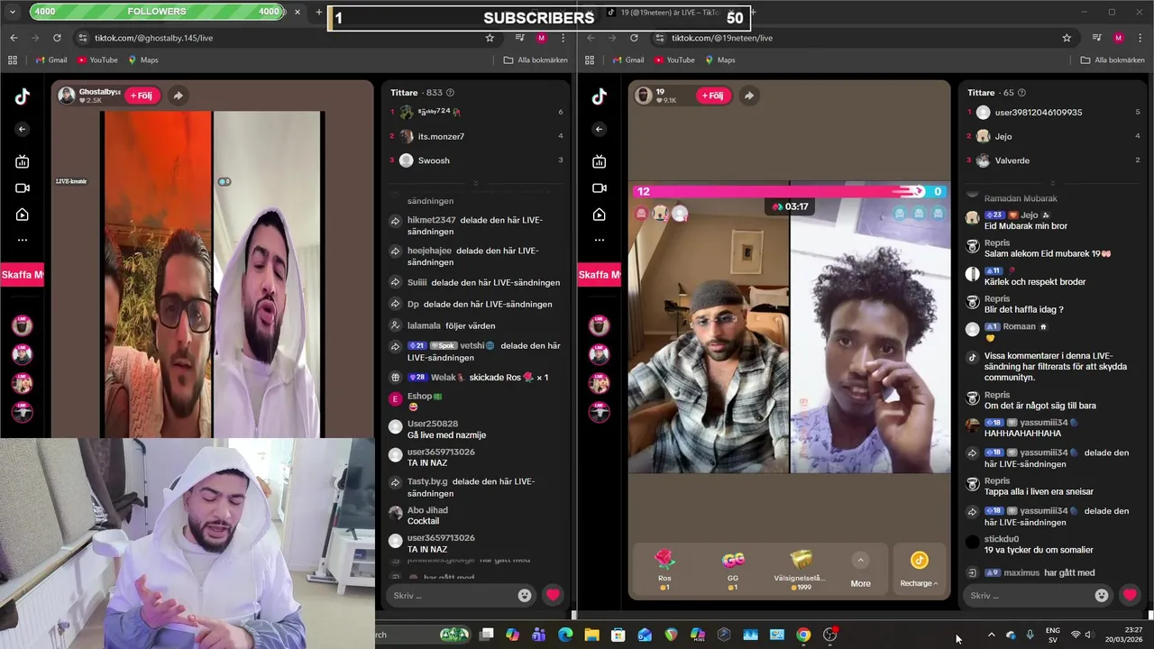Show hidden system tray icons

tap(991, 635)
